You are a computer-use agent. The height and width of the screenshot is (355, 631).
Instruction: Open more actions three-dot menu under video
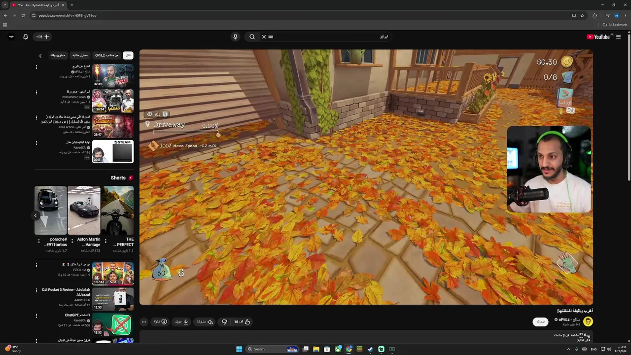click(143, 322)
